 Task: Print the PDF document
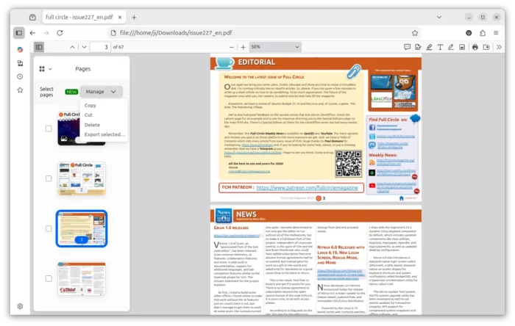tap(475, 47)
